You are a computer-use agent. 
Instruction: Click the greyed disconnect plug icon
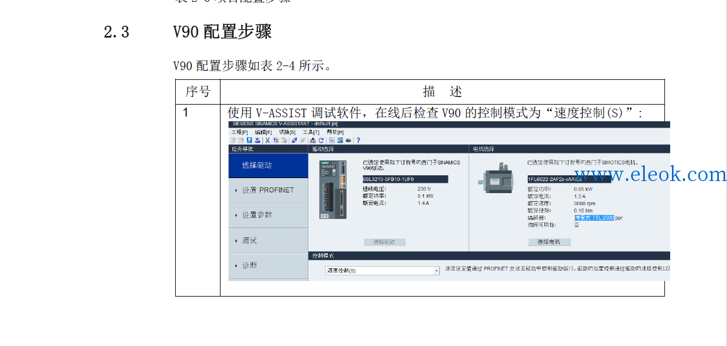click(303, 140)
